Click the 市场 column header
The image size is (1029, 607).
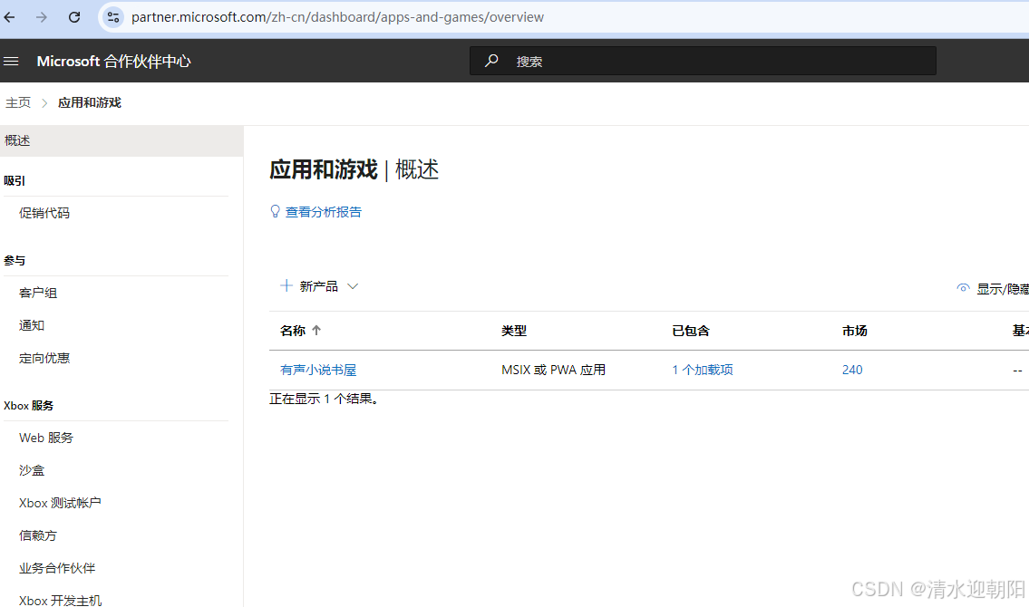[x=854, y=331]
